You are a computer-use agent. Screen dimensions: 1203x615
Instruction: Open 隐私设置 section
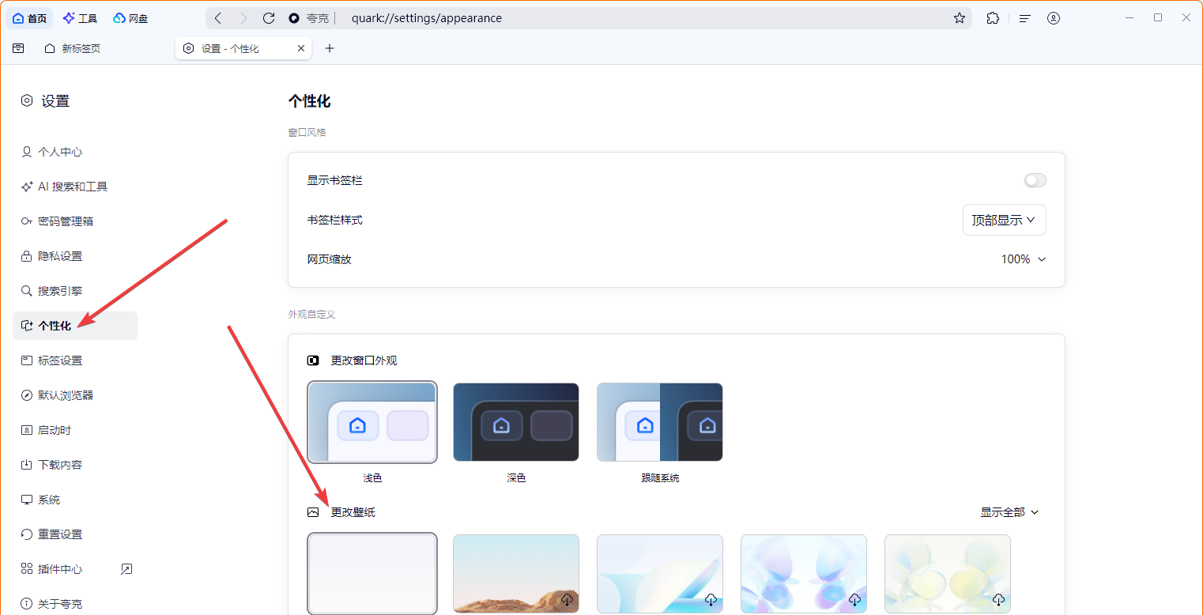click(x=75, y=256)
